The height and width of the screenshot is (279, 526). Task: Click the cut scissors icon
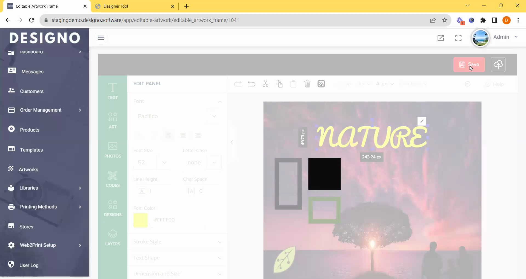tap(265, 84)
